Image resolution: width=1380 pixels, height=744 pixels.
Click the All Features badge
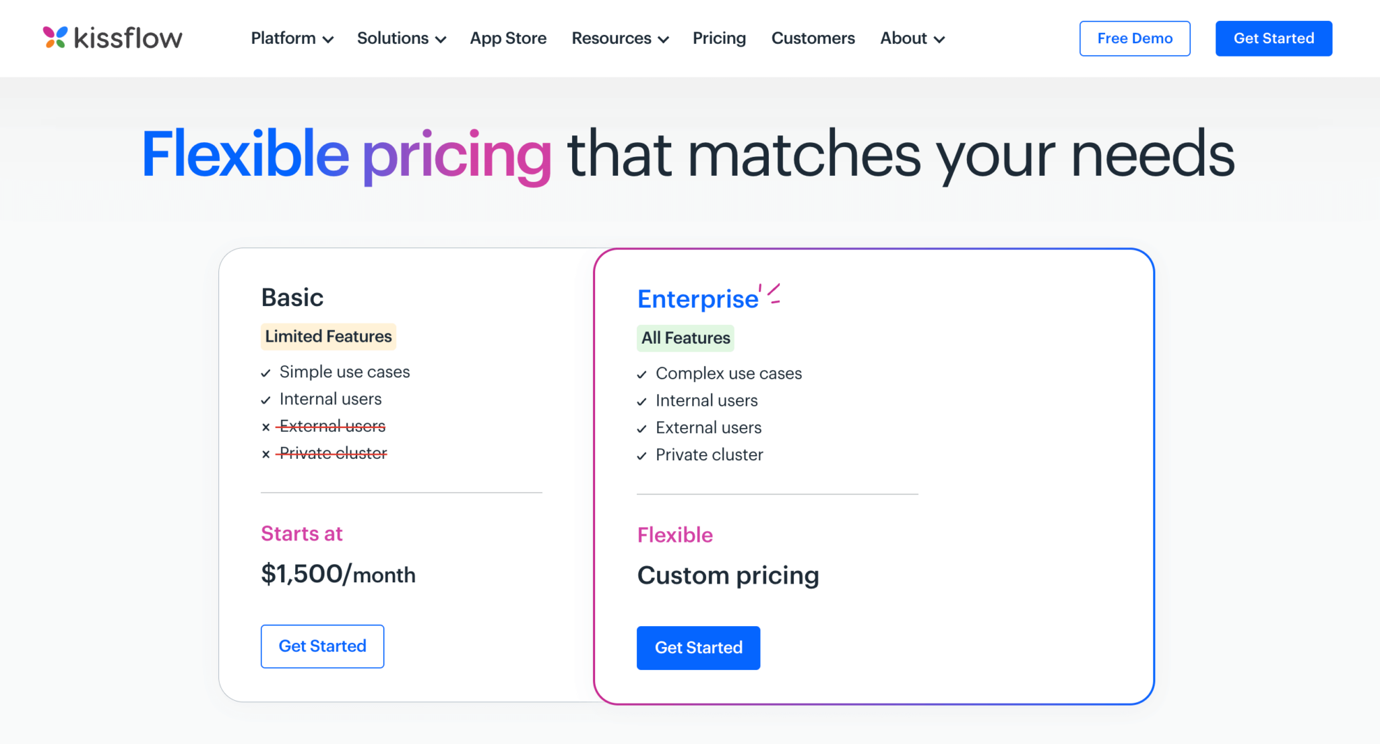tap(685, 338)
